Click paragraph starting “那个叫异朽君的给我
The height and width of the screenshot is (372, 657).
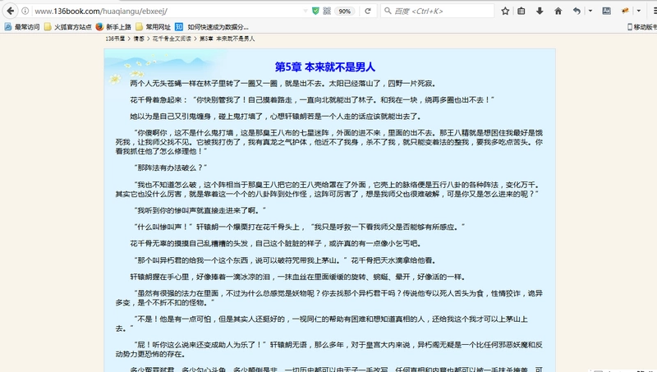(x=285, y=260)
